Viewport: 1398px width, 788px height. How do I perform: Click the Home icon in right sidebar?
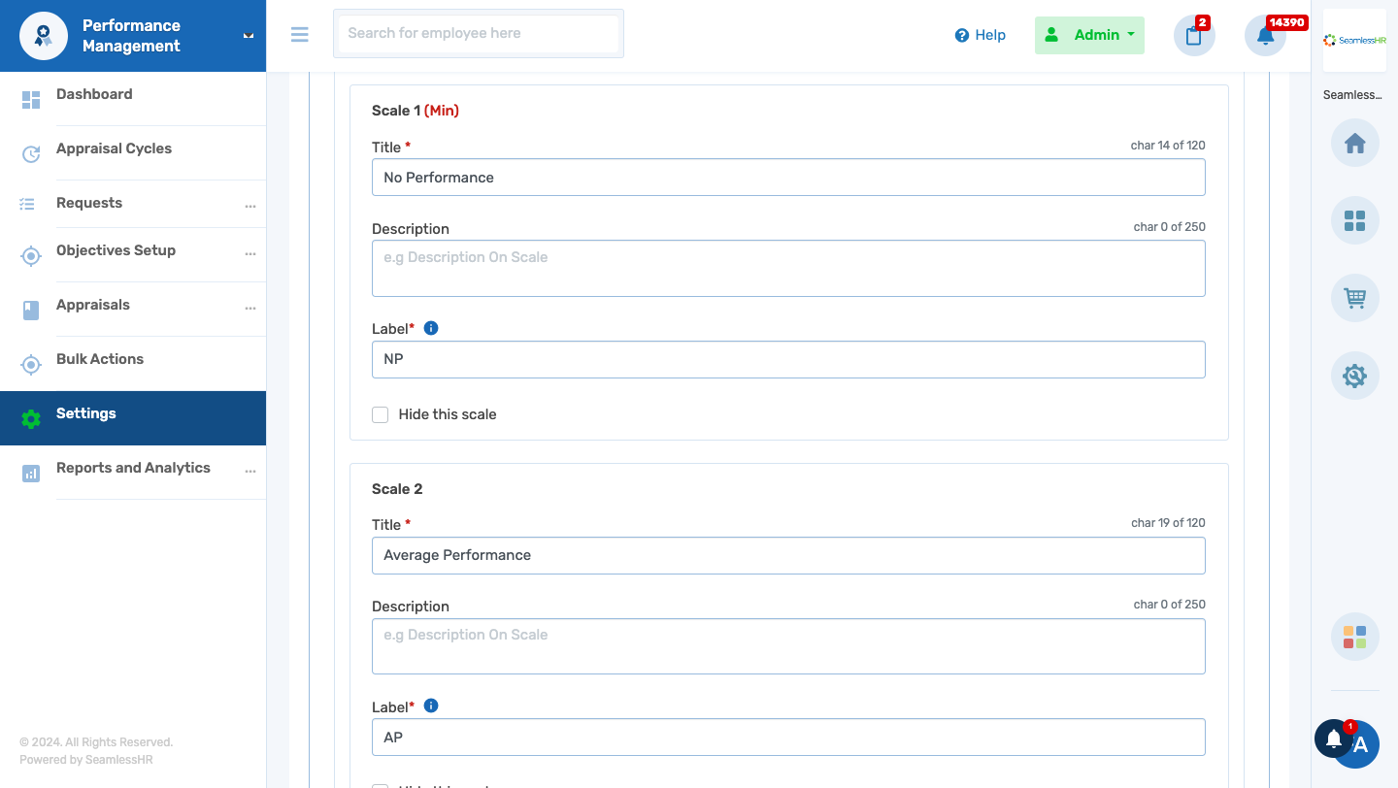pyautogui.click(x=1354, y=143)
